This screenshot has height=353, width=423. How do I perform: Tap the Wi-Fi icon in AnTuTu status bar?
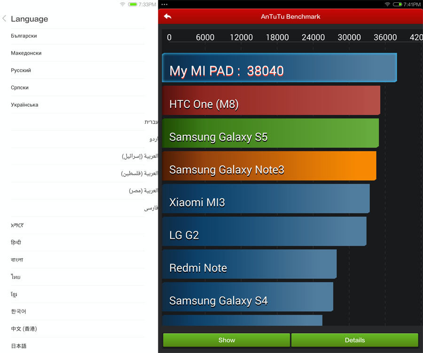(387, 4)
